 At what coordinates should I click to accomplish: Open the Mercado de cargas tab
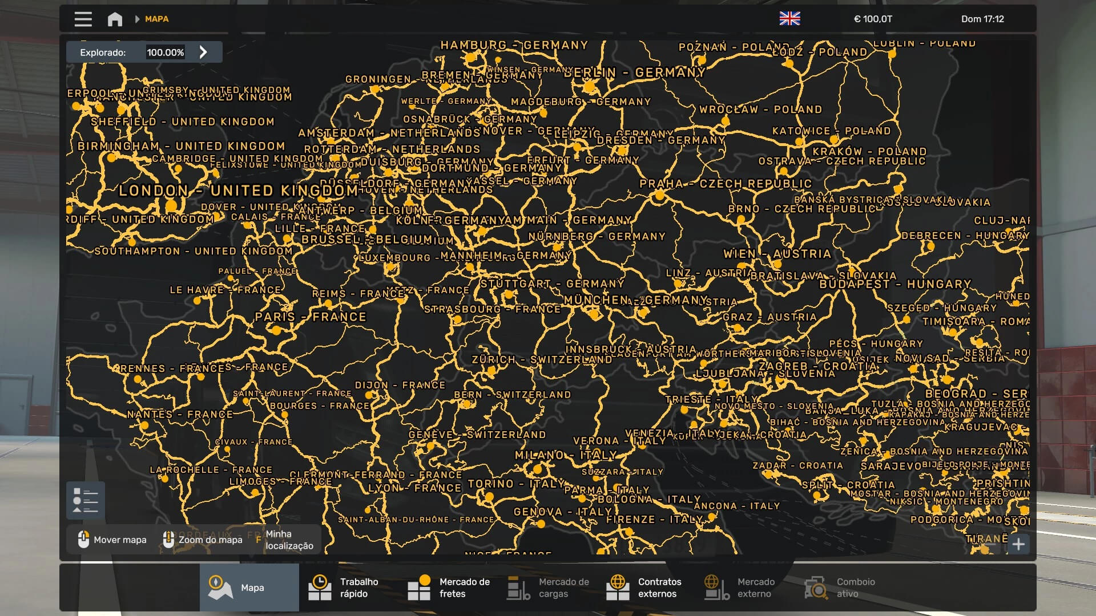pyautogui.click(x=548, y=587)
